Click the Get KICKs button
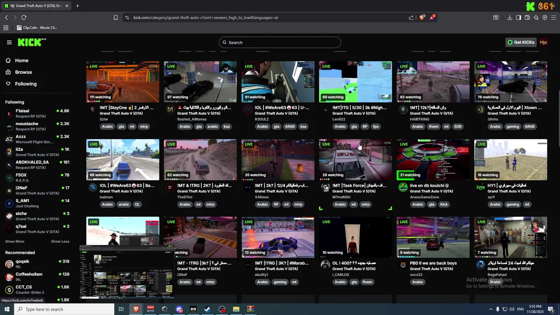 click(x=521, y=42)
